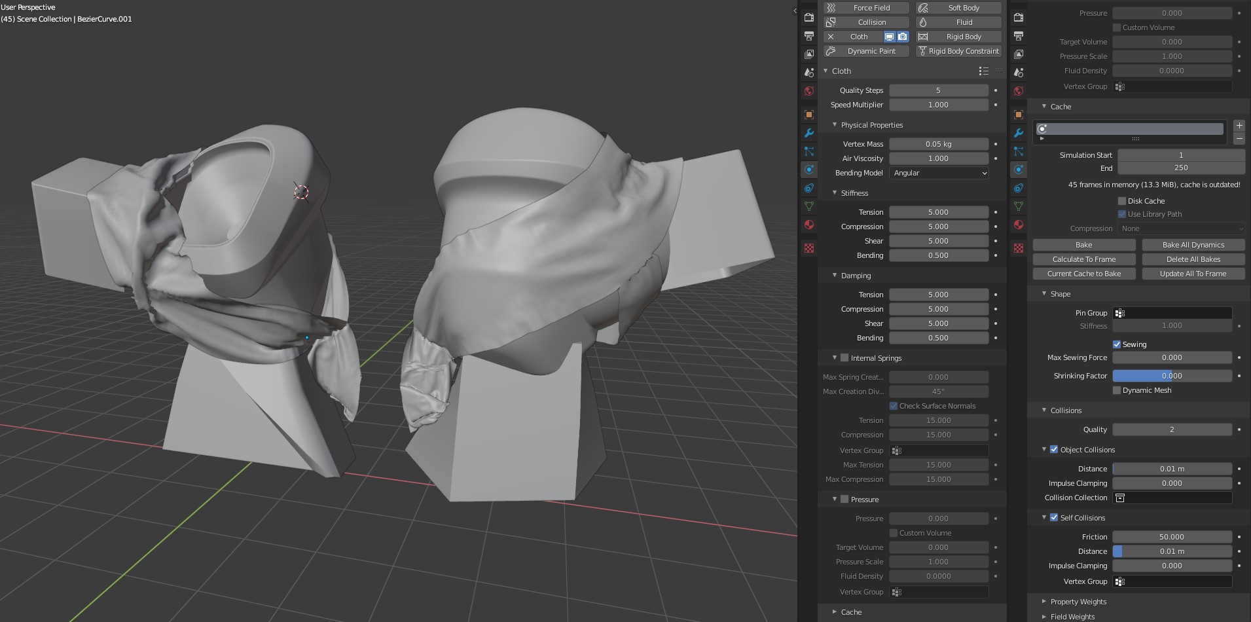Enable the Disk Cache checkbox

coord(1122,201)
